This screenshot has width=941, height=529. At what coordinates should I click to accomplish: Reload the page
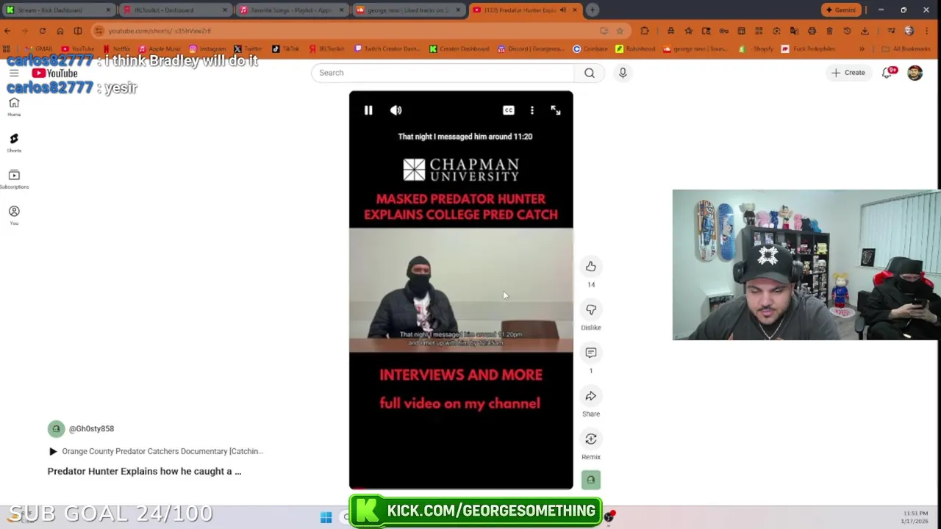[x=43, y=31]
